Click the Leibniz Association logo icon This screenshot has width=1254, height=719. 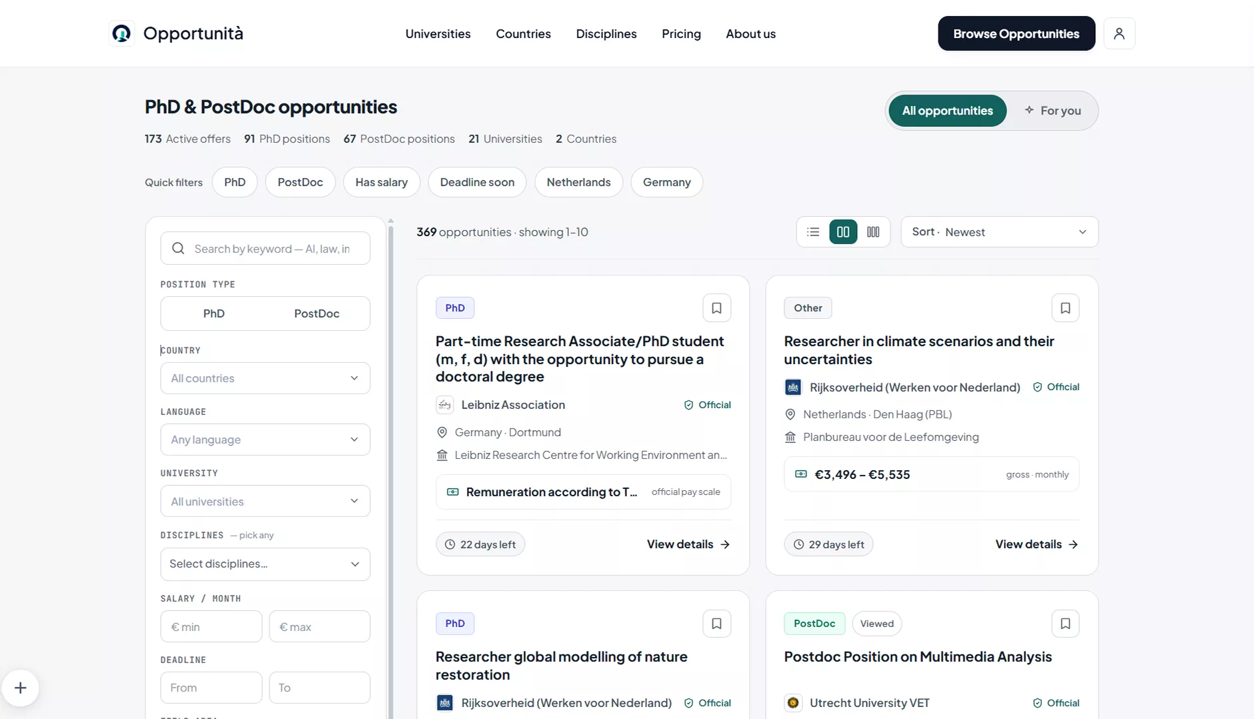click(x=445, y=405)
